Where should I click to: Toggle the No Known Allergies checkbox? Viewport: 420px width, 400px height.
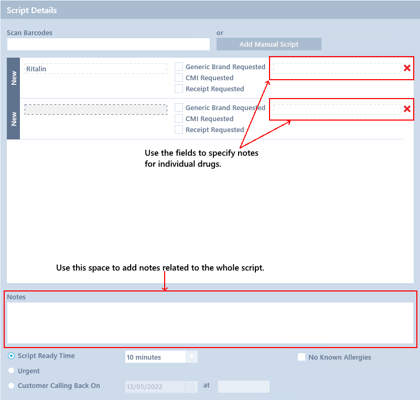(x=301, y=357)
